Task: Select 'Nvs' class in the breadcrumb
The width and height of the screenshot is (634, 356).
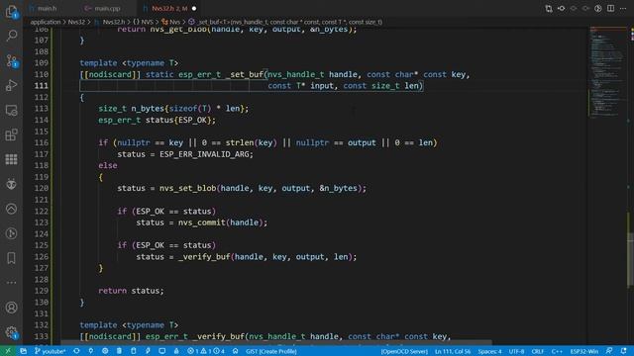Action: 174,22
